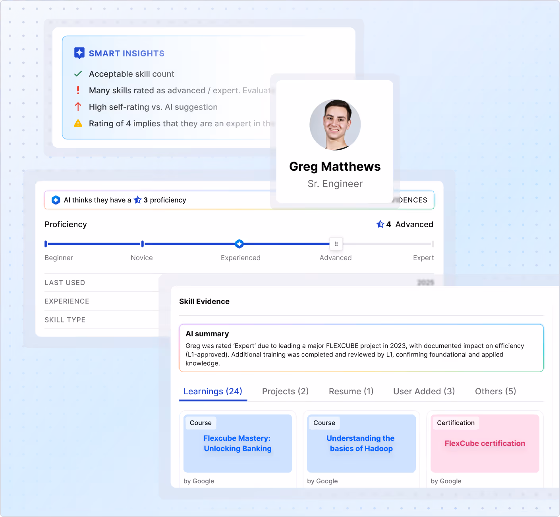Viewport: 560px width, 517px height.
Task: Select the User Added (3) tab
Action: (x=423, y=392)
